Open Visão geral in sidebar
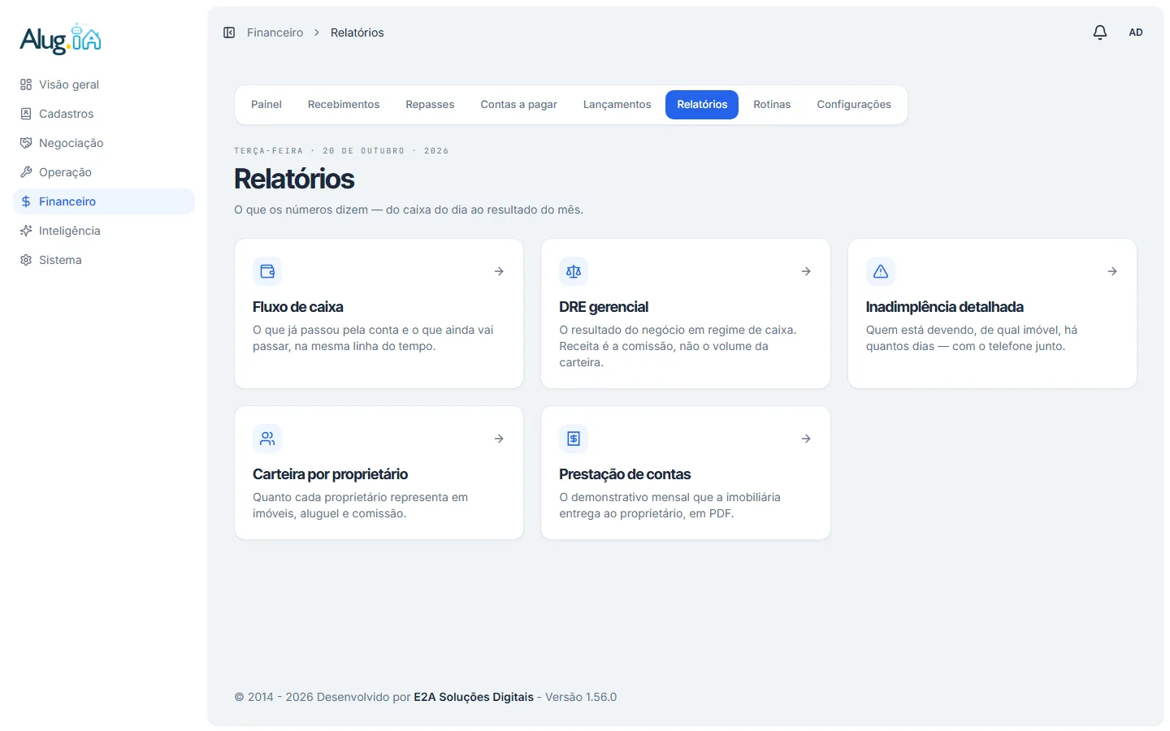The image size is (1170, 731). 104,84
